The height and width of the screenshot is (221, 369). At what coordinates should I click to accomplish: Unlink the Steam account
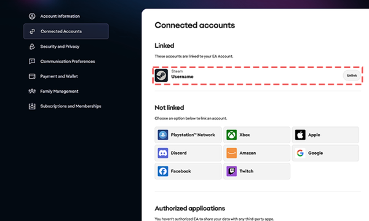352,76
